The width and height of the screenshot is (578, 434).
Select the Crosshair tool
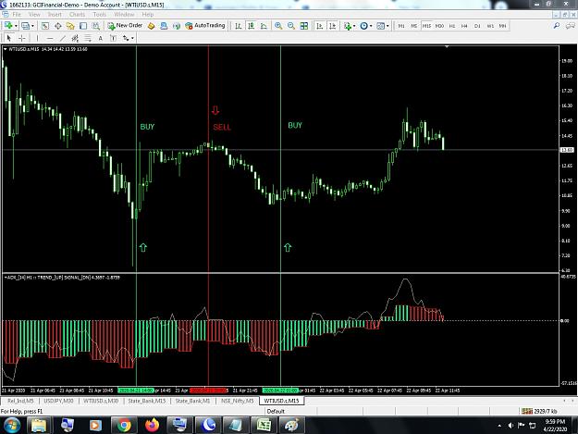pos(22,38)
